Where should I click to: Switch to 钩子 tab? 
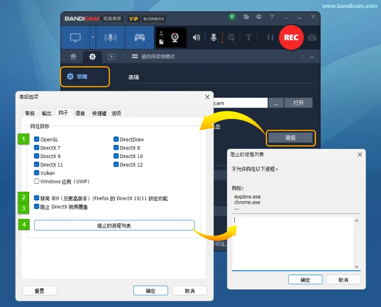coord(63,113)
